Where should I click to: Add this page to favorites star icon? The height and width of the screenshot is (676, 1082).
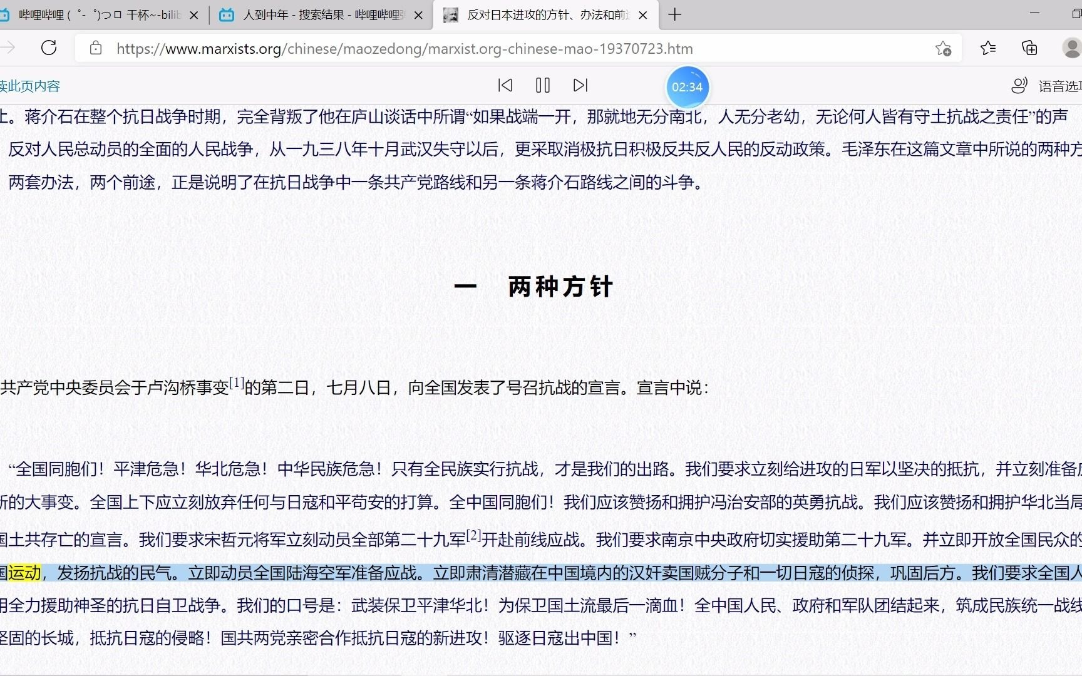(943, 48)
